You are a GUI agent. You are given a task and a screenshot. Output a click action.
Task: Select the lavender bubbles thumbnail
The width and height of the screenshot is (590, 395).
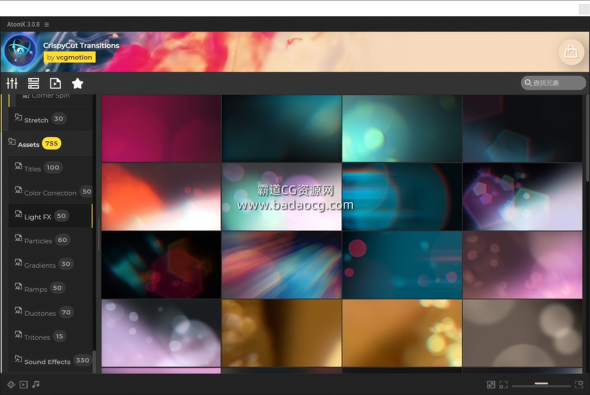161,333
